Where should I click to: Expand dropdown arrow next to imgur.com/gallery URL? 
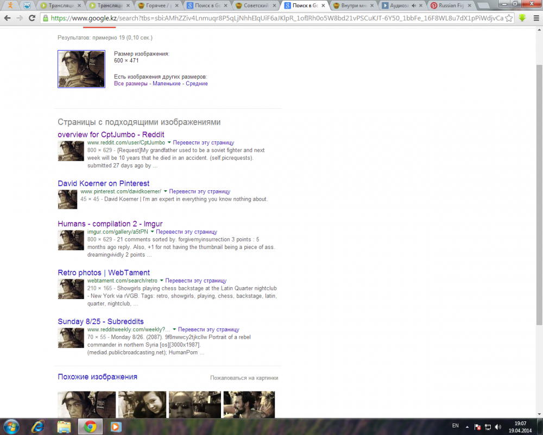point(153,232)
